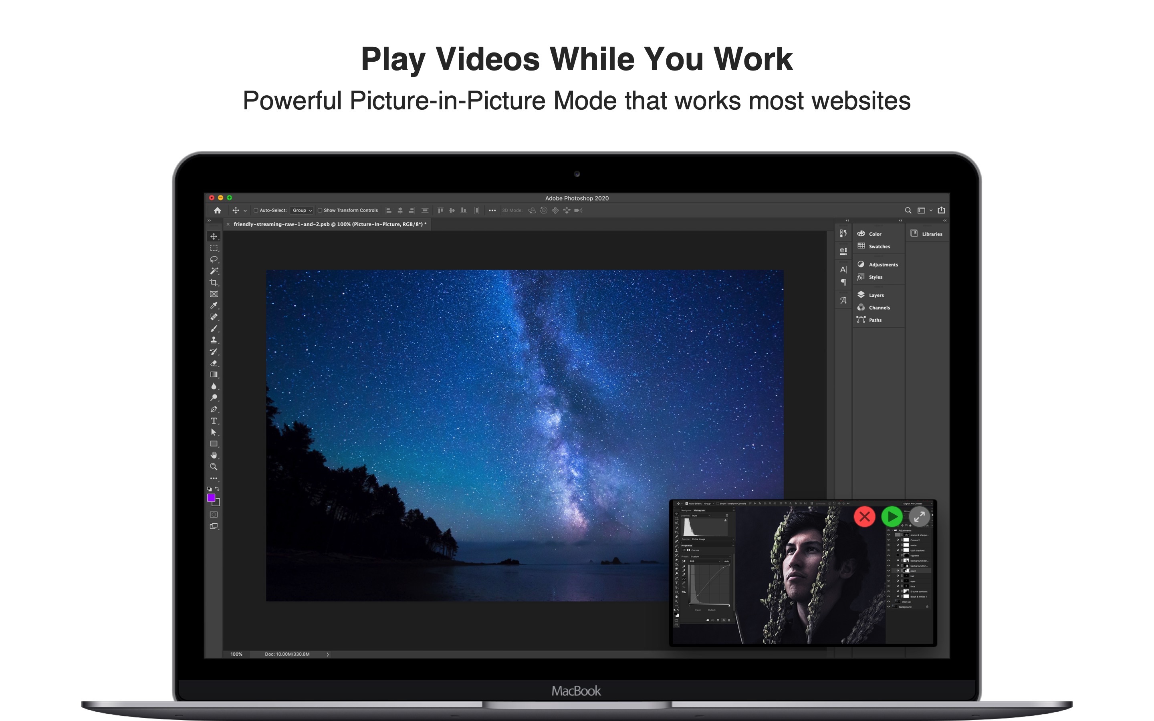The height and width of the screenshot is (721, 1154).
Task: Open the Auto-Select Group dropdown
Action: tap(302, 210)
